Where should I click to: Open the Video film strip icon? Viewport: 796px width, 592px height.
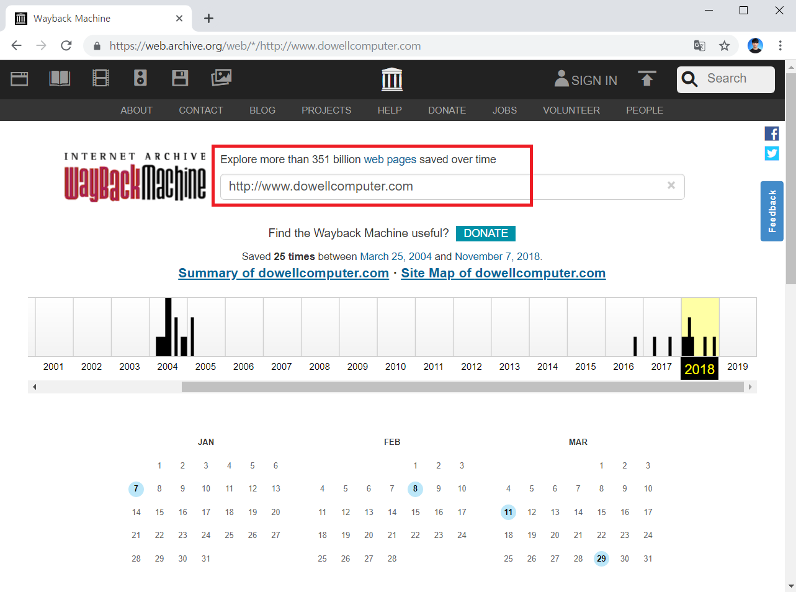(101, 78)
